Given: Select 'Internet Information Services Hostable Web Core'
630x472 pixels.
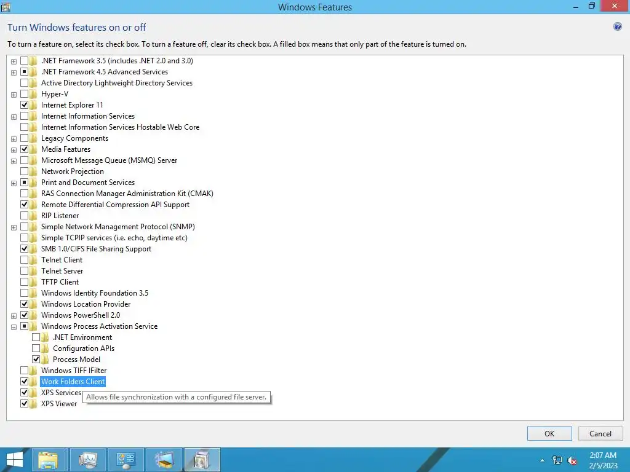Looking at the screenshot, I should tap(120, 127).
